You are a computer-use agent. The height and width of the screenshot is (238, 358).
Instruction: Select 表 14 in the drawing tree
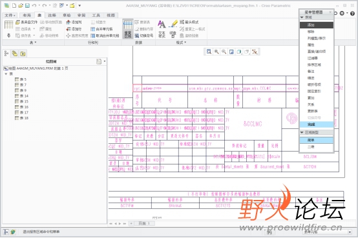pos(22,96)
